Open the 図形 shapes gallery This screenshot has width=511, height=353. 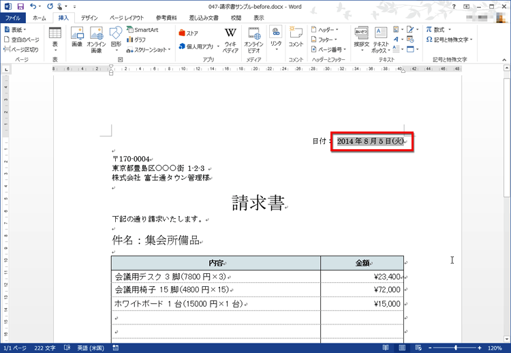[x=116, y=39]
